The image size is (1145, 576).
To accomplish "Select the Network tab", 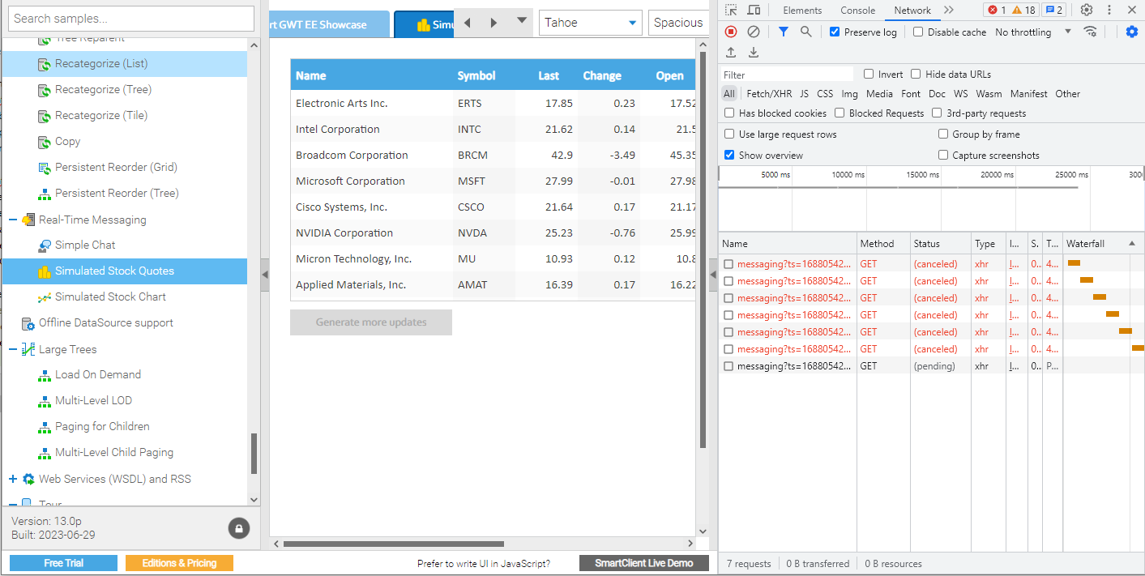I will point(912,11).
